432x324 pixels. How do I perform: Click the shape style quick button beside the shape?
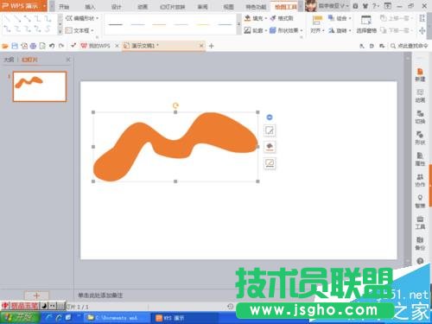(x=270, y=130)
